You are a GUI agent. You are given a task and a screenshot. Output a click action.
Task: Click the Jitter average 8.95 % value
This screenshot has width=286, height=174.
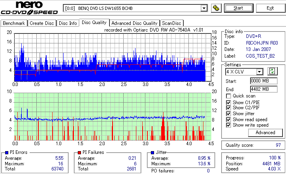(204, 158)
